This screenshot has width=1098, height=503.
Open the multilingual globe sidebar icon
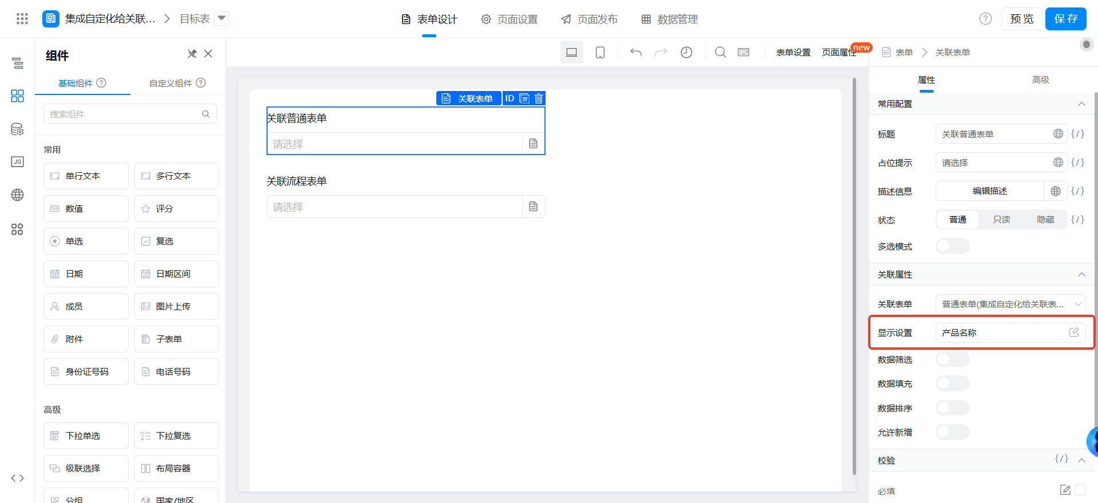click(x=18, y=195)
